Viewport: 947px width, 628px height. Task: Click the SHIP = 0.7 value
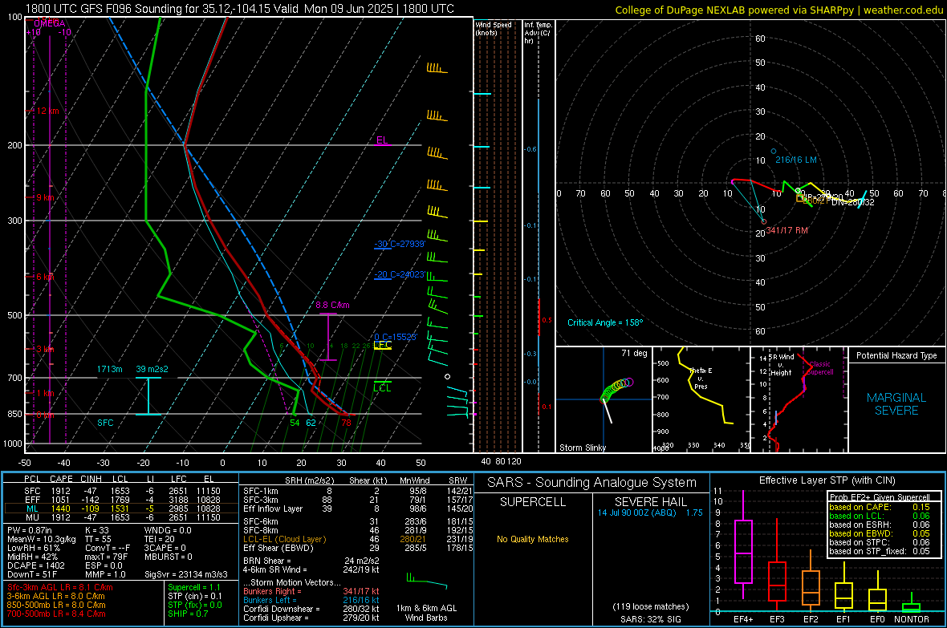188,614
